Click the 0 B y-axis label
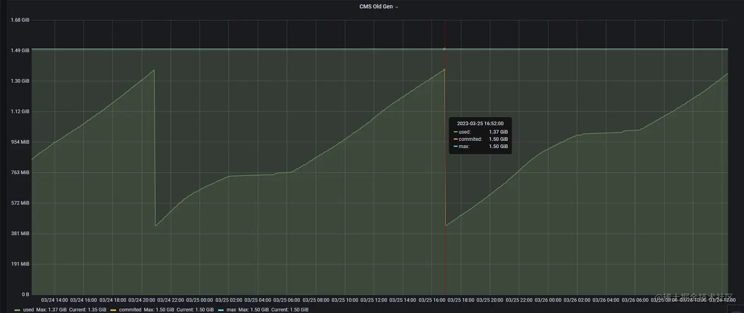This screenshot has height=313, width=744. [x=25, y=294]
